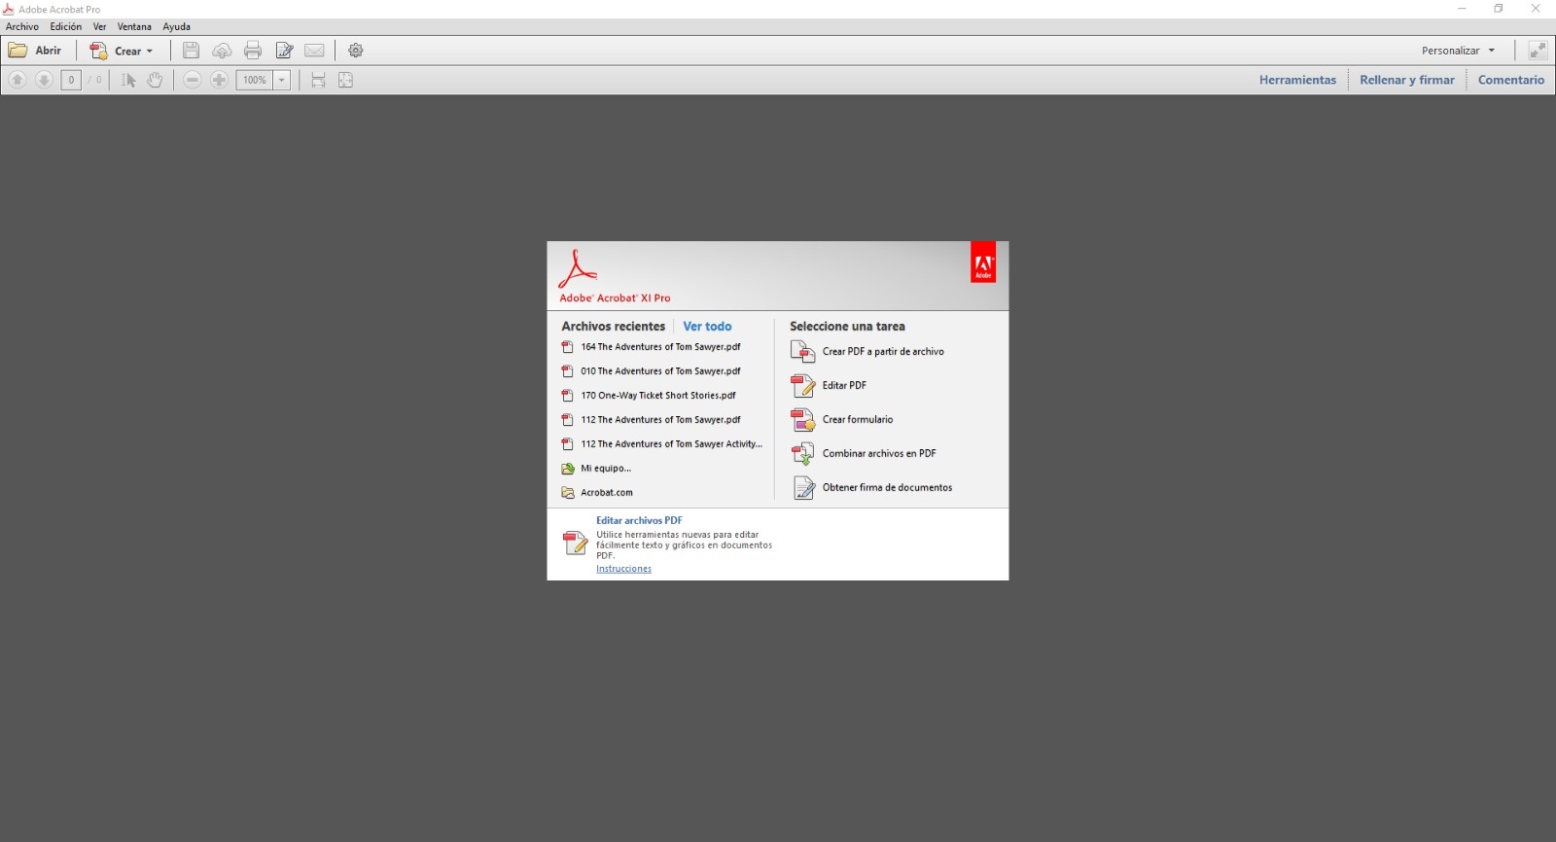Open the Ventana menu
Image resolution: width=1556 pixels, height=842 pixels.
coord(134,26)
